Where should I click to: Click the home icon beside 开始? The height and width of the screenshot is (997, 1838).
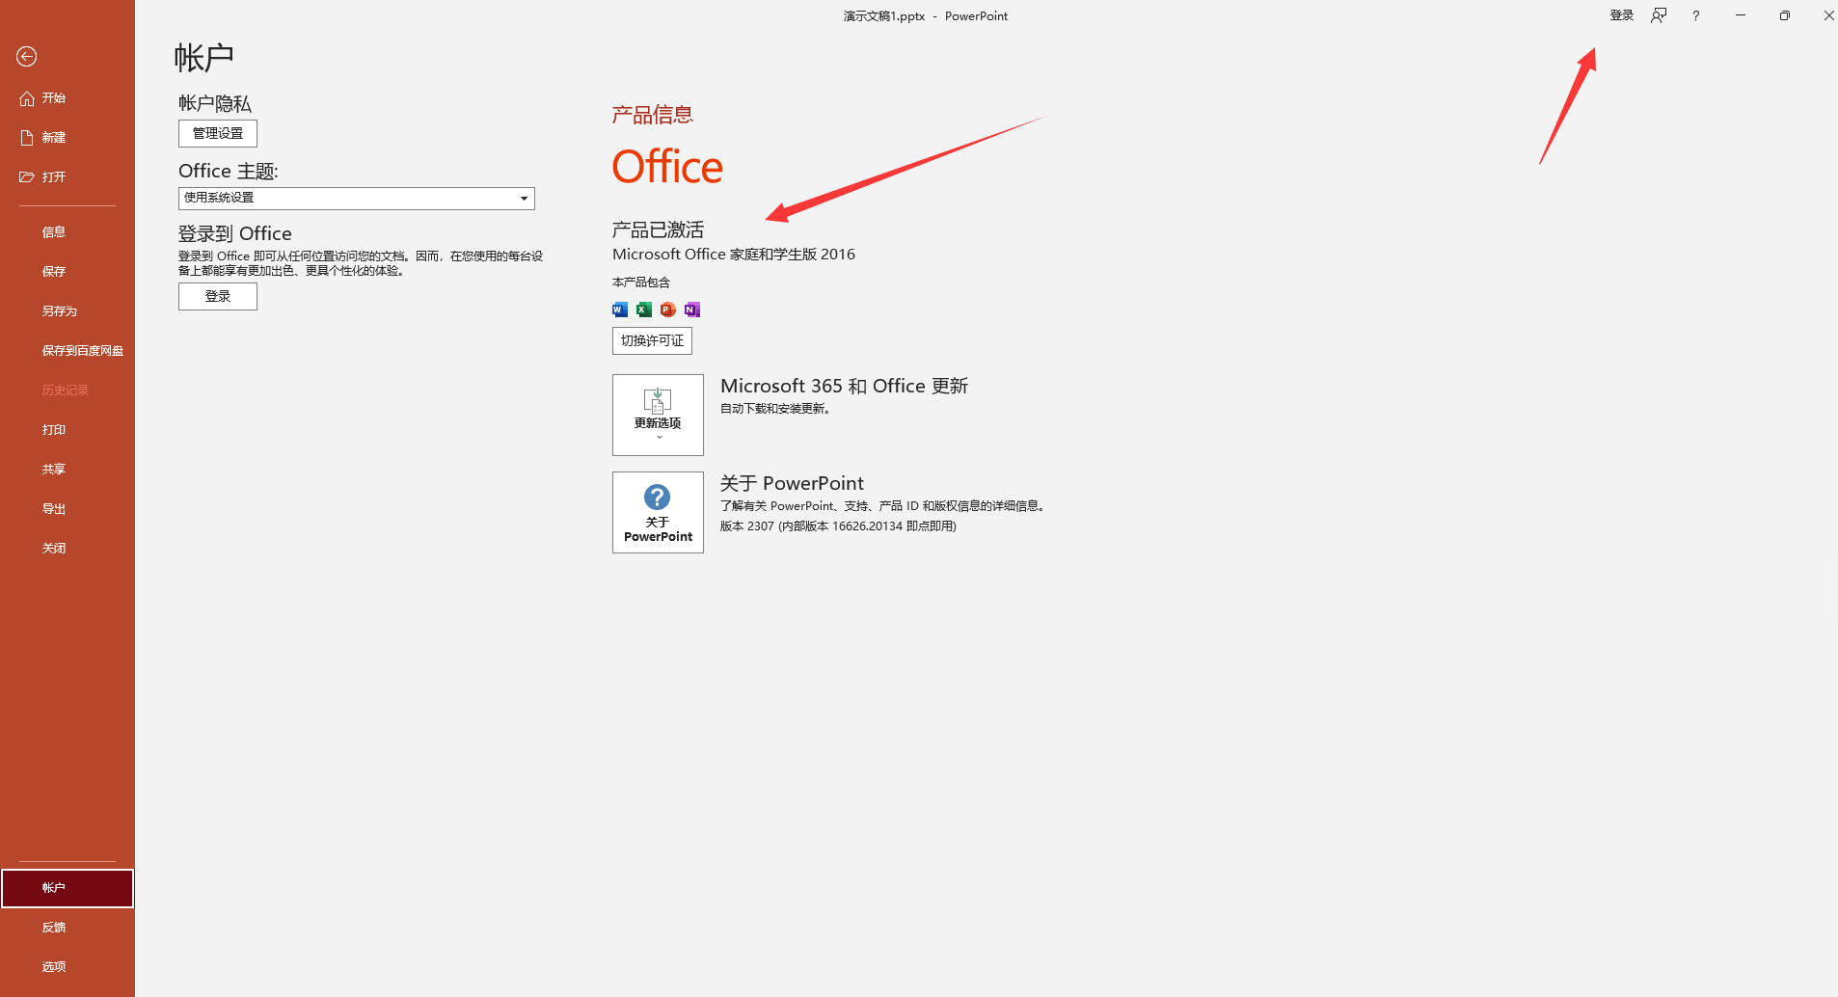pos(27,98)
